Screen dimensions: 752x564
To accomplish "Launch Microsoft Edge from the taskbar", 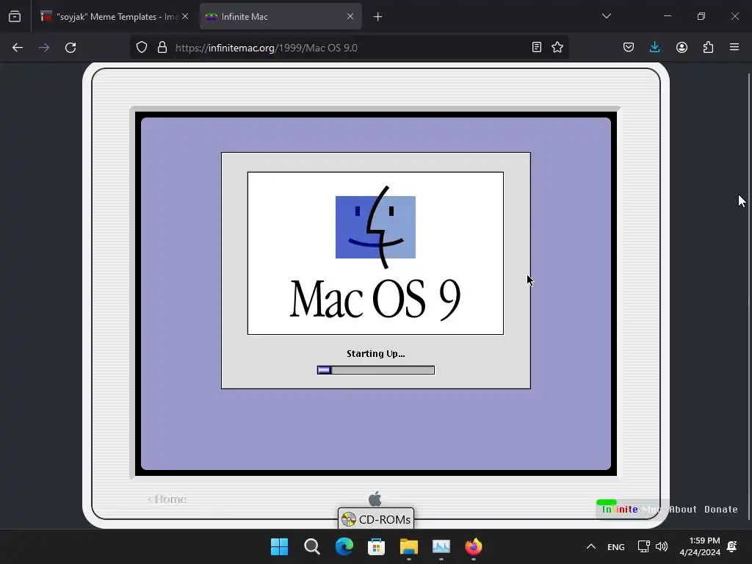I will [x=344, y=546].
